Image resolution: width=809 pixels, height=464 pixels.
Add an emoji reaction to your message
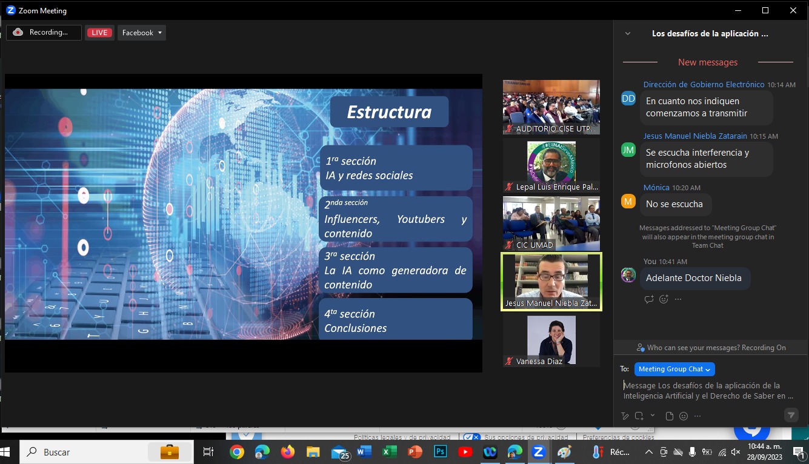[664, 299]
